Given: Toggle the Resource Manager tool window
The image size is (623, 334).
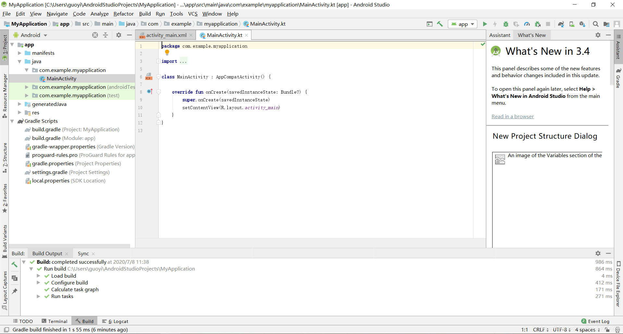Looking at the screenshot, I should click(5, 96).
